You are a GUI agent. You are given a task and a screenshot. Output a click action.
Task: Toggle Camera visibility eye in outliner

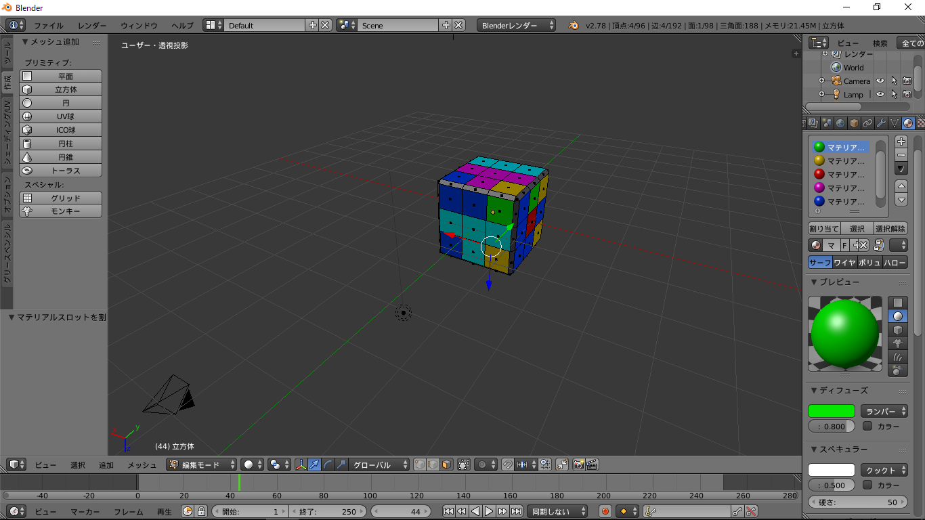[x=880, y=81]
